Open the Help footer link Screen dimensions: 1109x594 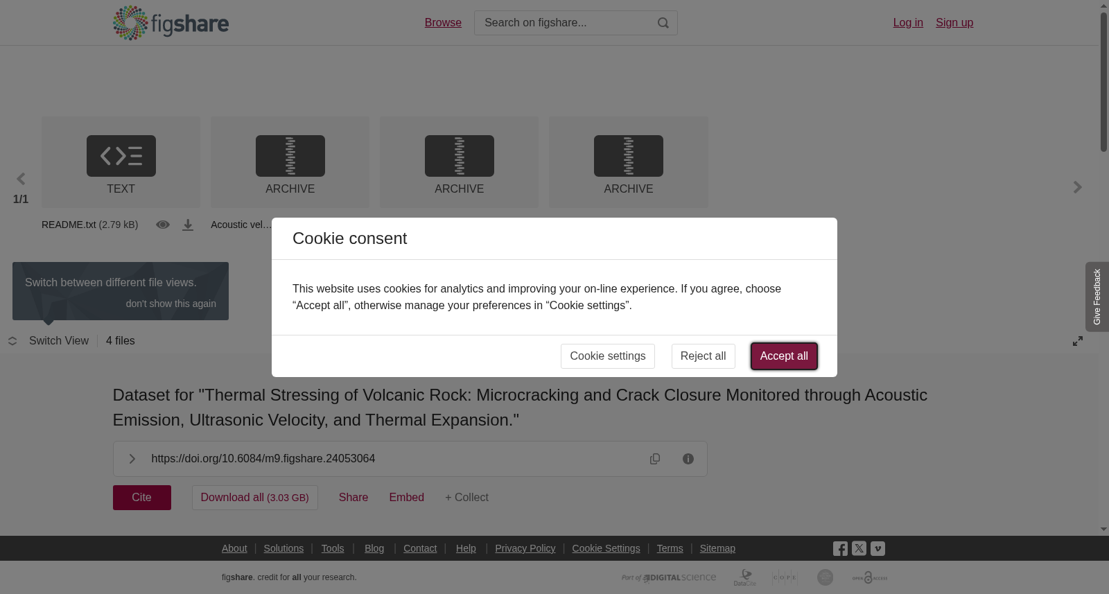466,548
